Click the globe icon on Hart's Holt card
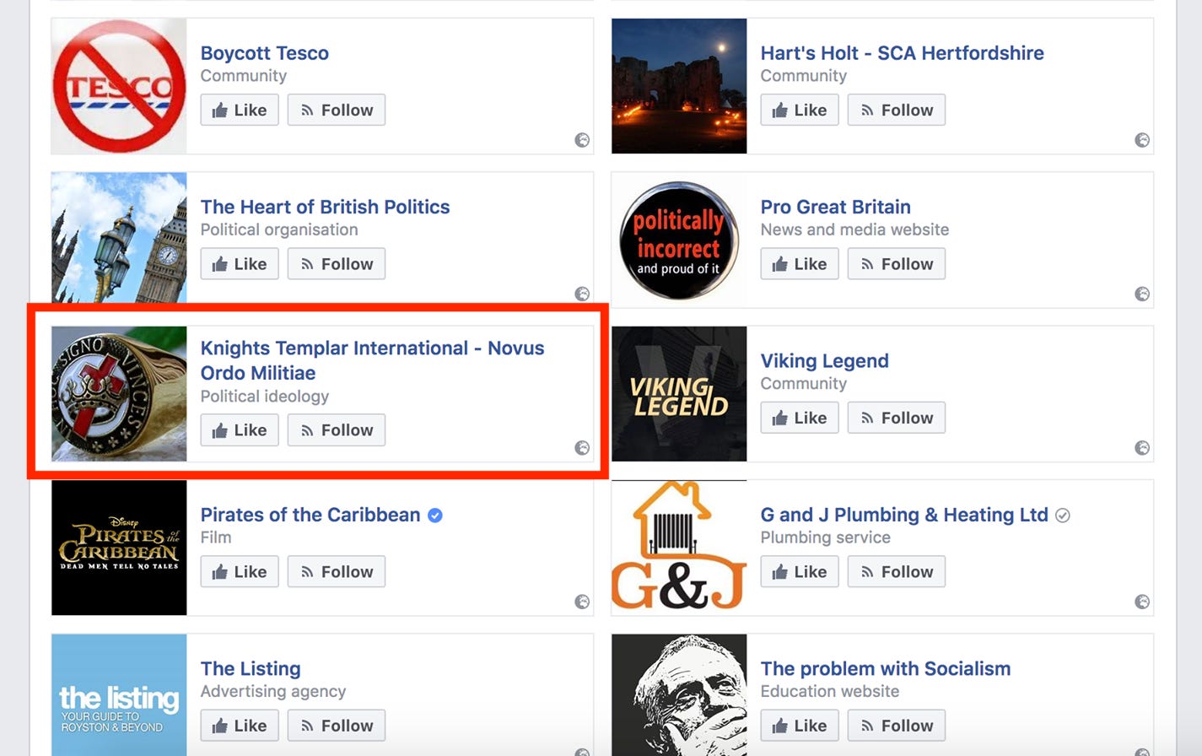This screenshot has width=1202, height=756. coord(1142,140)
